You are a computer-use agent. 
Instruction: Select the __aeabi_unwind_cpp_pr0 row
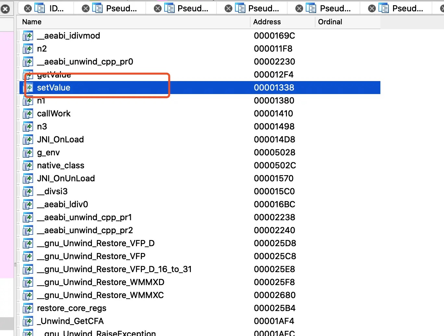85,62
